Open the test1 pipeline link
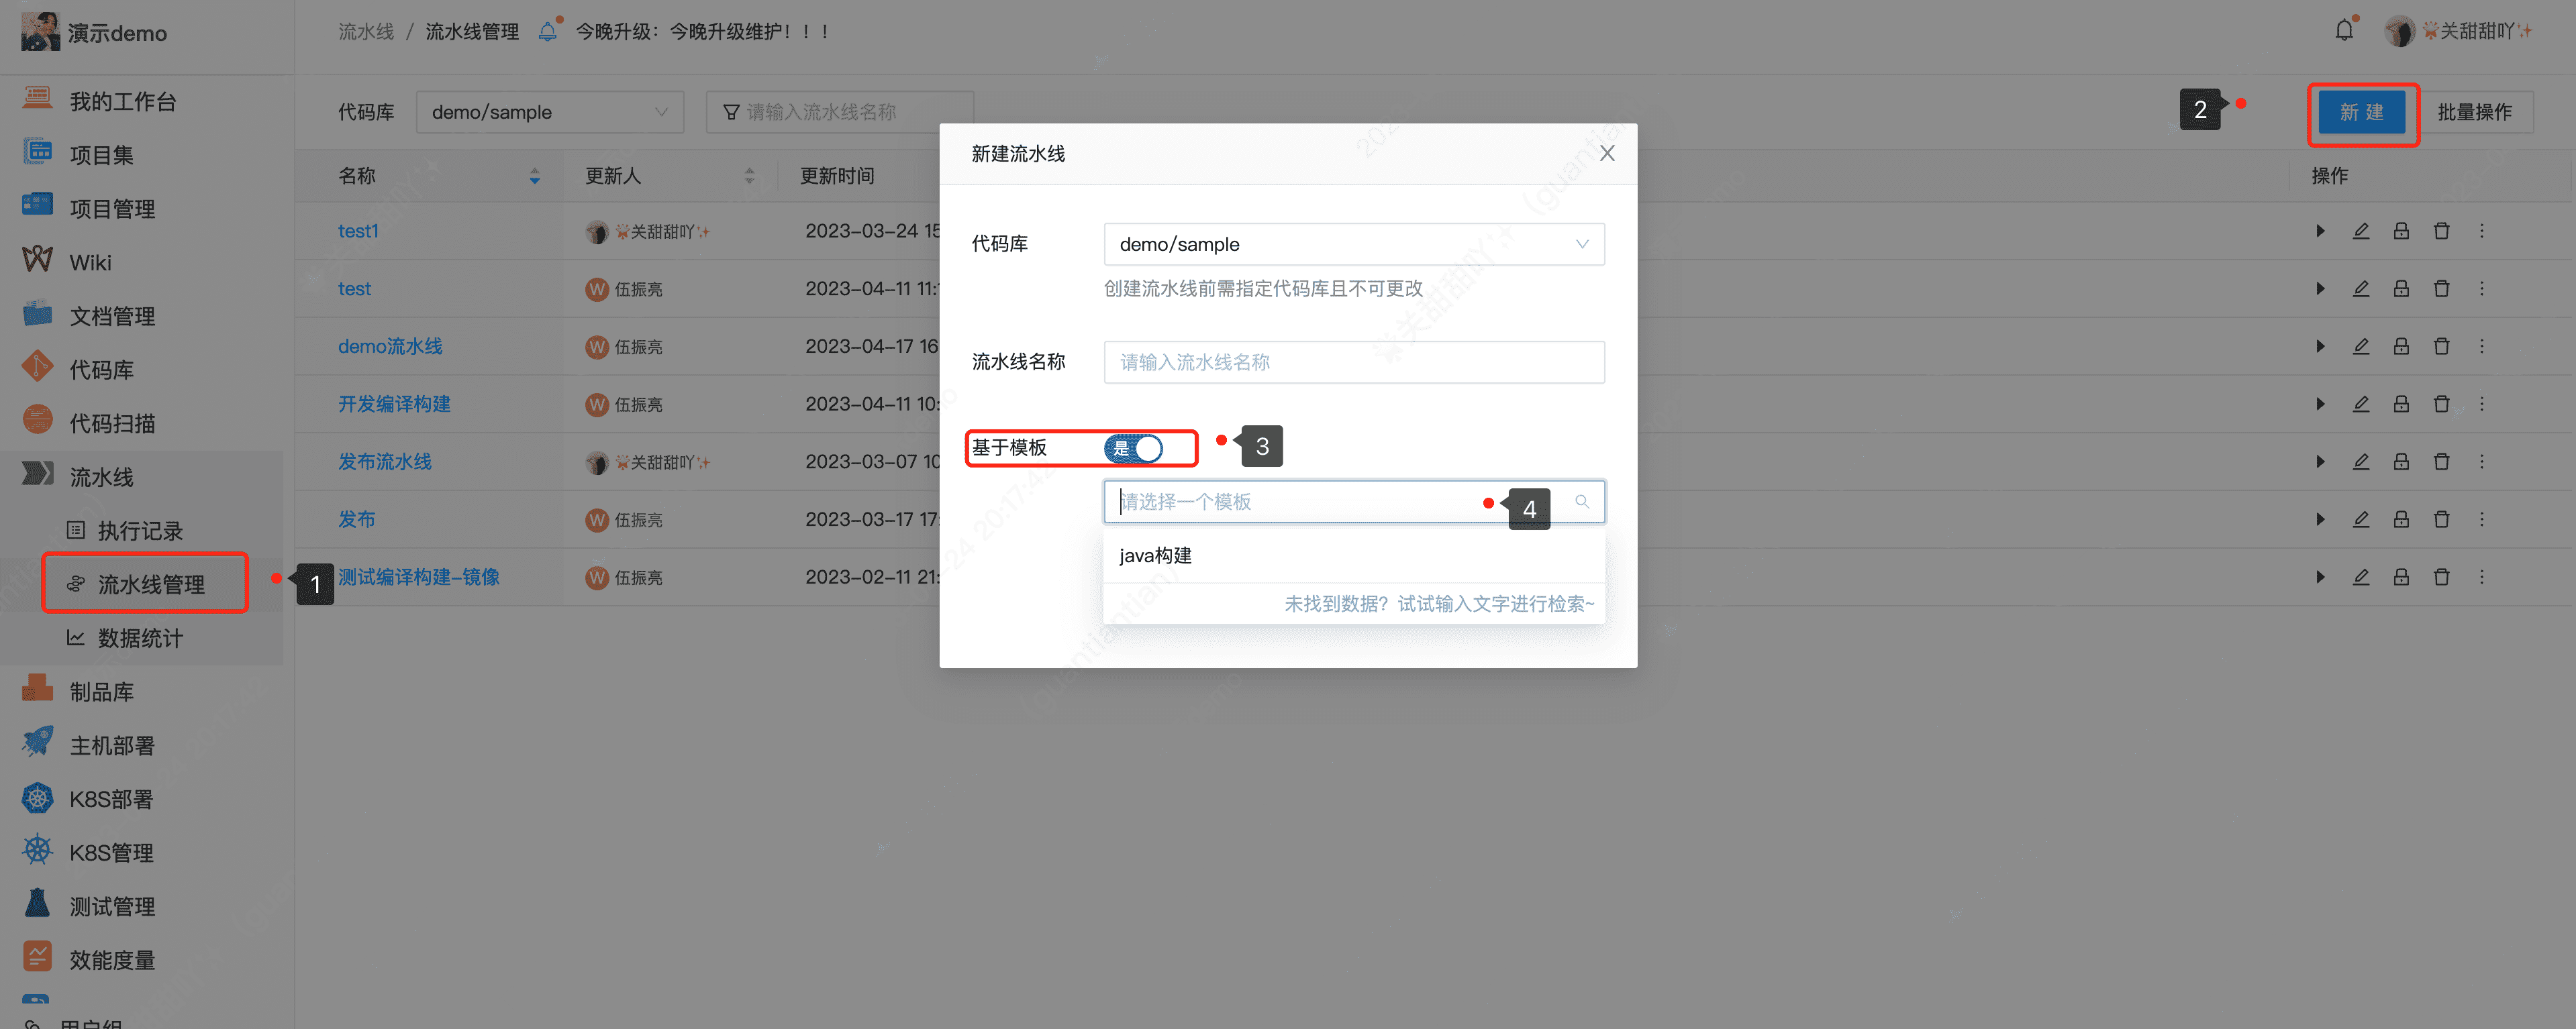The width and height of the screenshot is (2576, 1029). point(357,231)
